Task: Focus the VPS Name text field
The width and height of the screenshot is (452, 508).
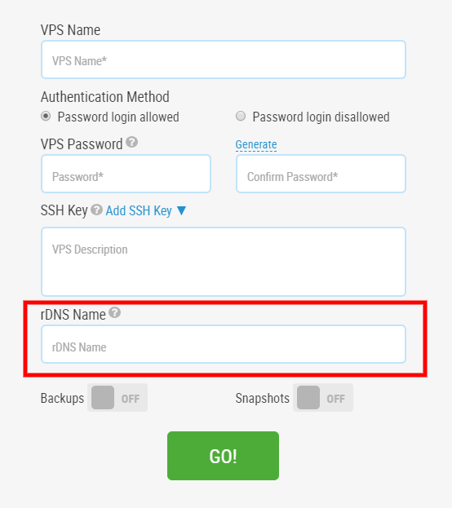Action: tap(224, 60)
